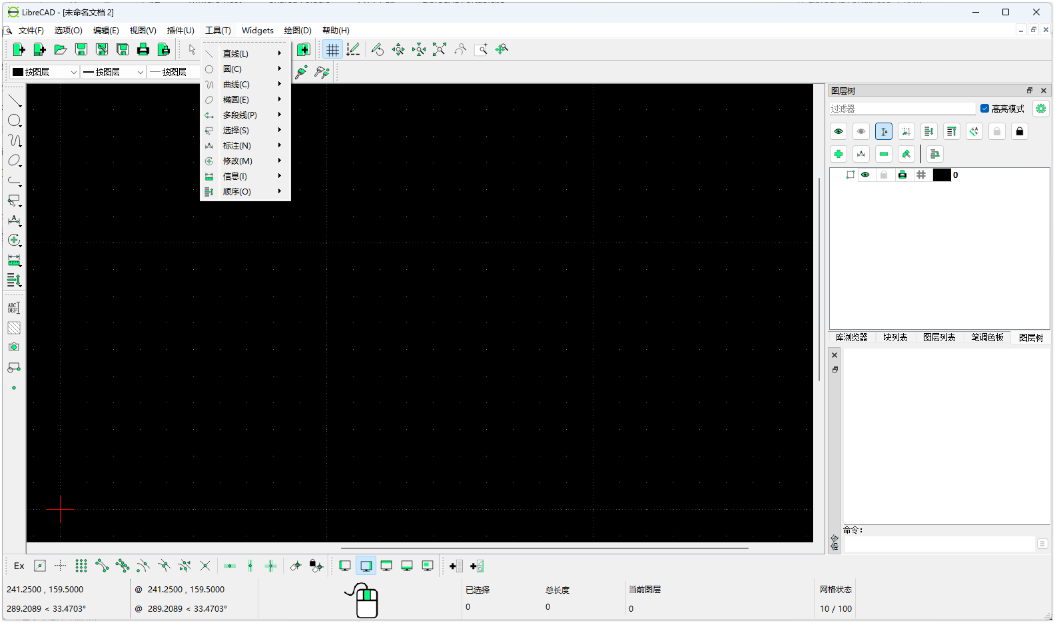Expand the 直线(L) submenu
1055x623 pixels.
pos(245,53)
